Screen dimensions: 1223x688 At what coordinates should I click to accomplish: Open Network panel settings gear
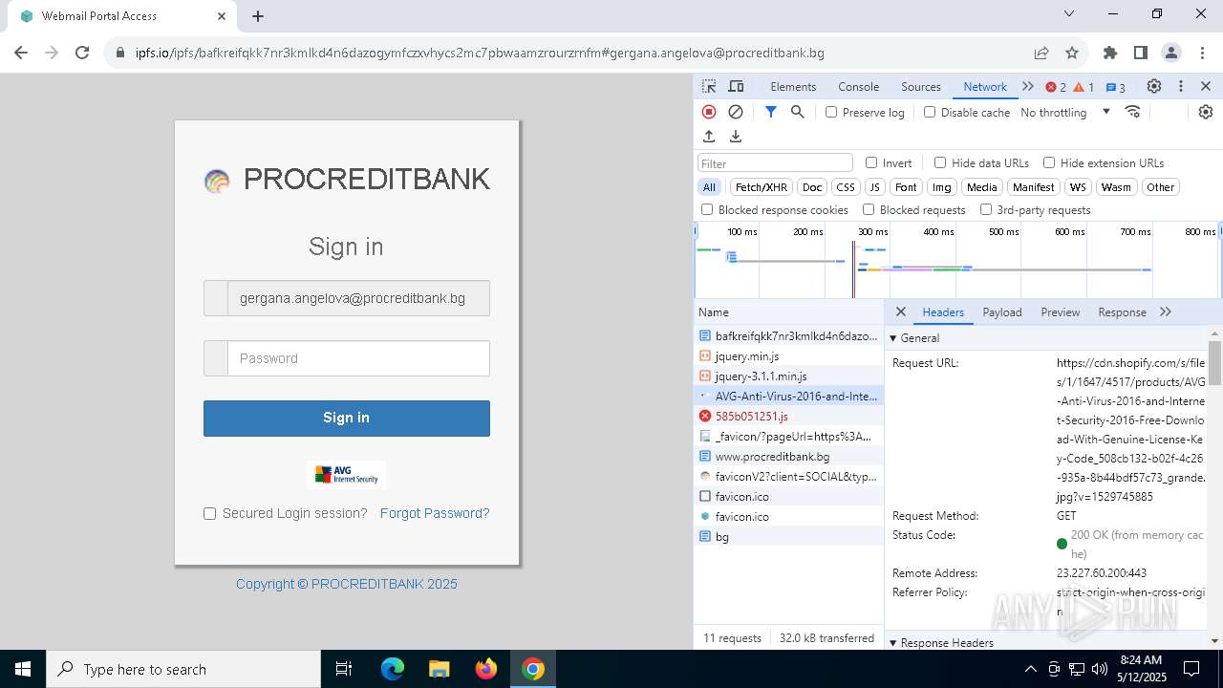coord(1206,112)
